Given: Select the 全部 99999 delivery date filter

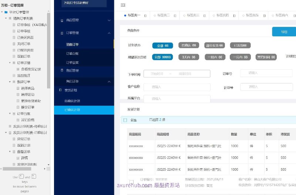Looking at the screenshot, I should click(162, 57).
